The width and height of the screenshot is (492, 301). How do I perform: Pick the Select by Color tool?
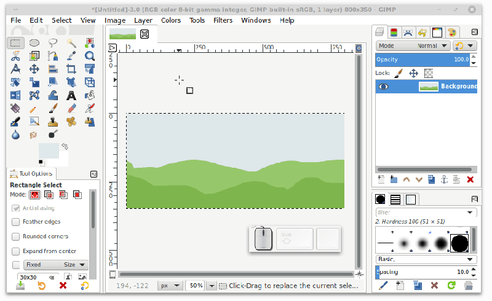click(x=90, y=42)
